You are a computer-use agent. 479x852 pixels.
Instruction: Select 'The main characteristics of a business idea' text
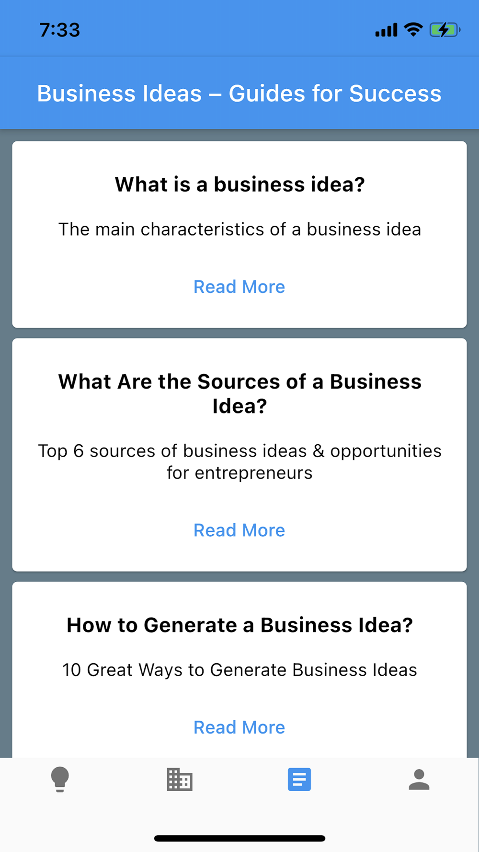239,229
